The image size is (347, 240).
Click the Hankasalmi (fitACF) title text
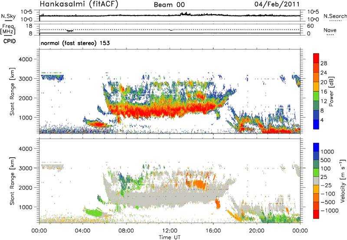[x=79, y=4]
